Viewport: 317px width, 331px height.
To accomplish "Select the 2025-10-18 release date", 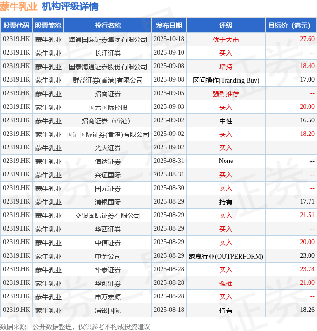I will click(x=169, y=39).
